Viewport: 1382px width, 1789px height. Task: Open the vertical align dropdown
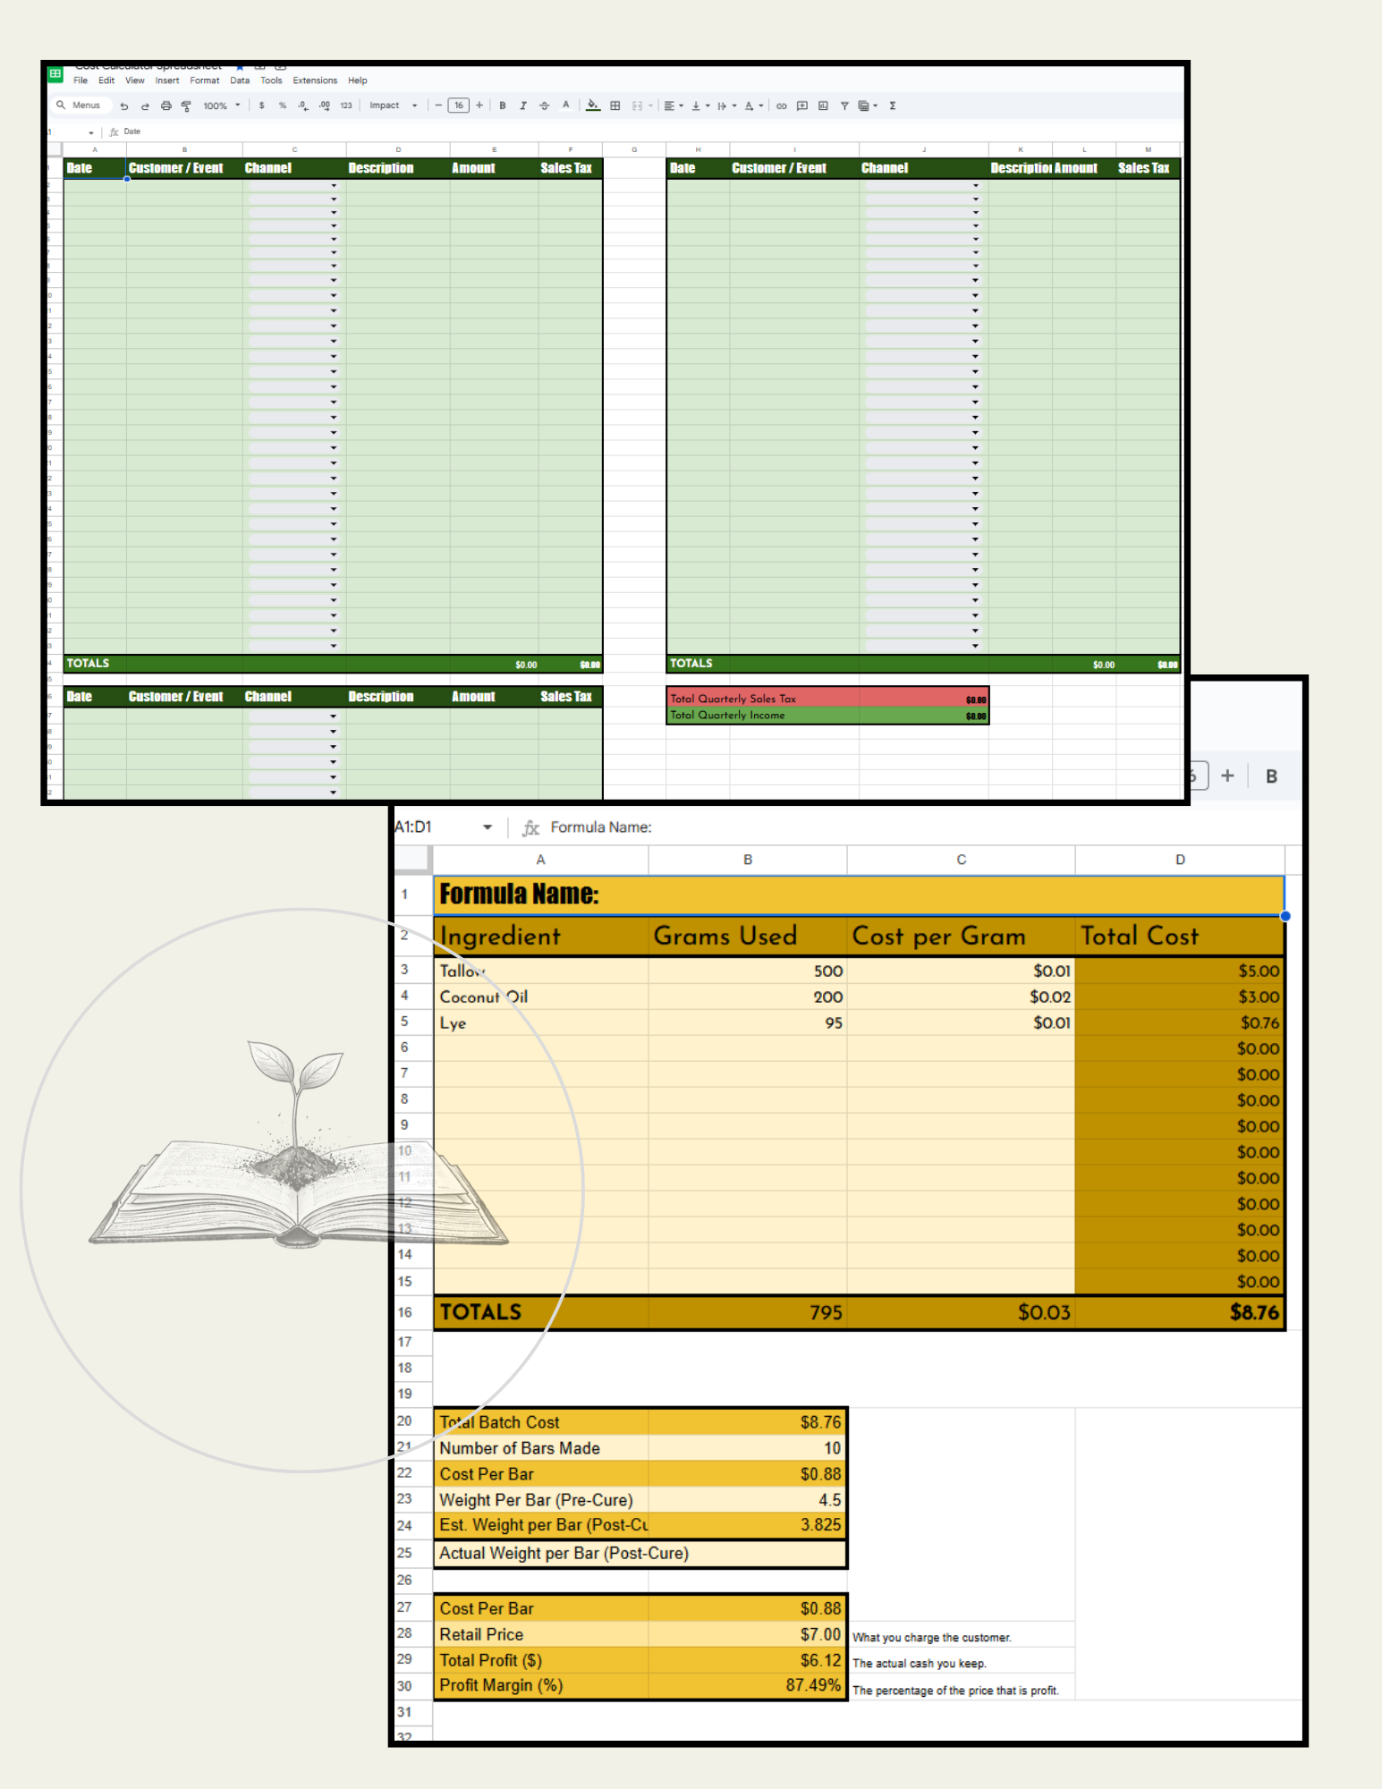[701, 106]
